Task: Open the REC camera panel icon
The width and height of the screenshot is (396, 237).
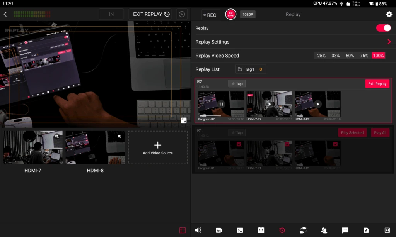Action: pos(219,230)
